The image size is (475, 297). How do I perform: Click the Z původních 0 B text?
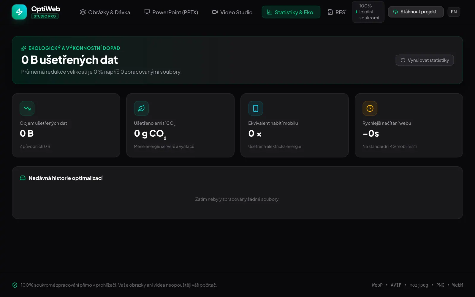tap(35, 146)
